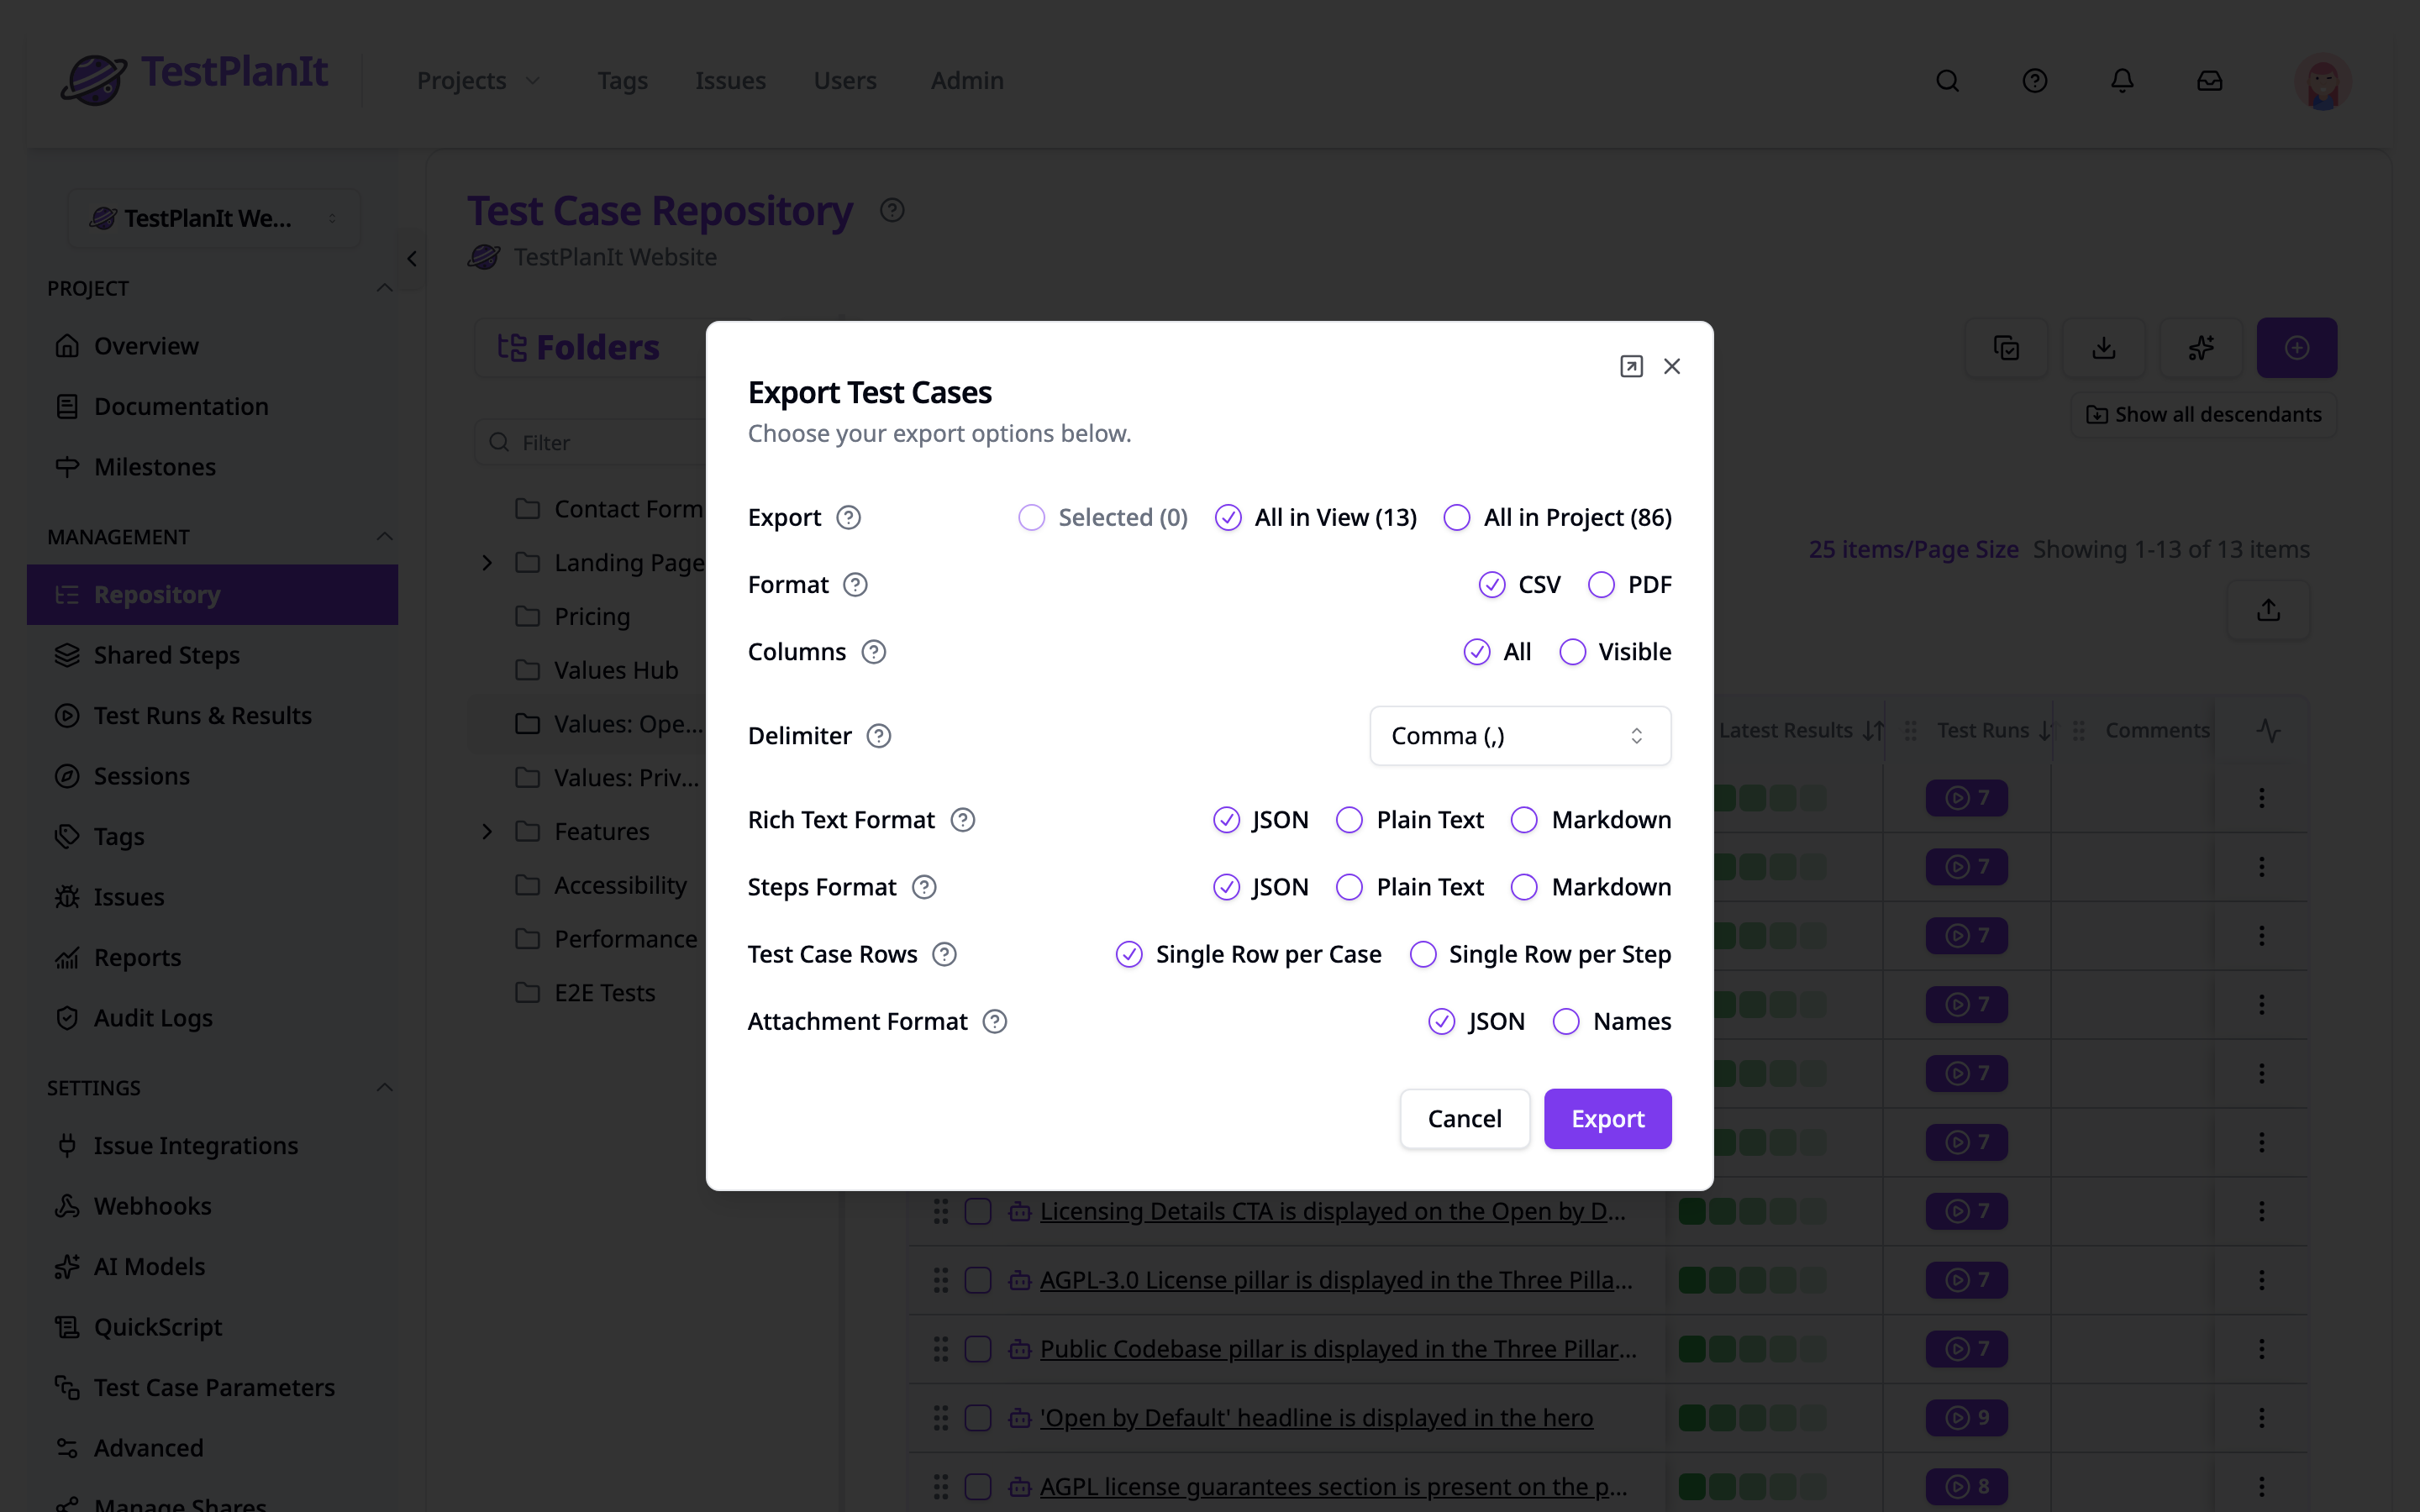Cancel the export dialog
2420x1512 pixels.
point(1464,1119)
